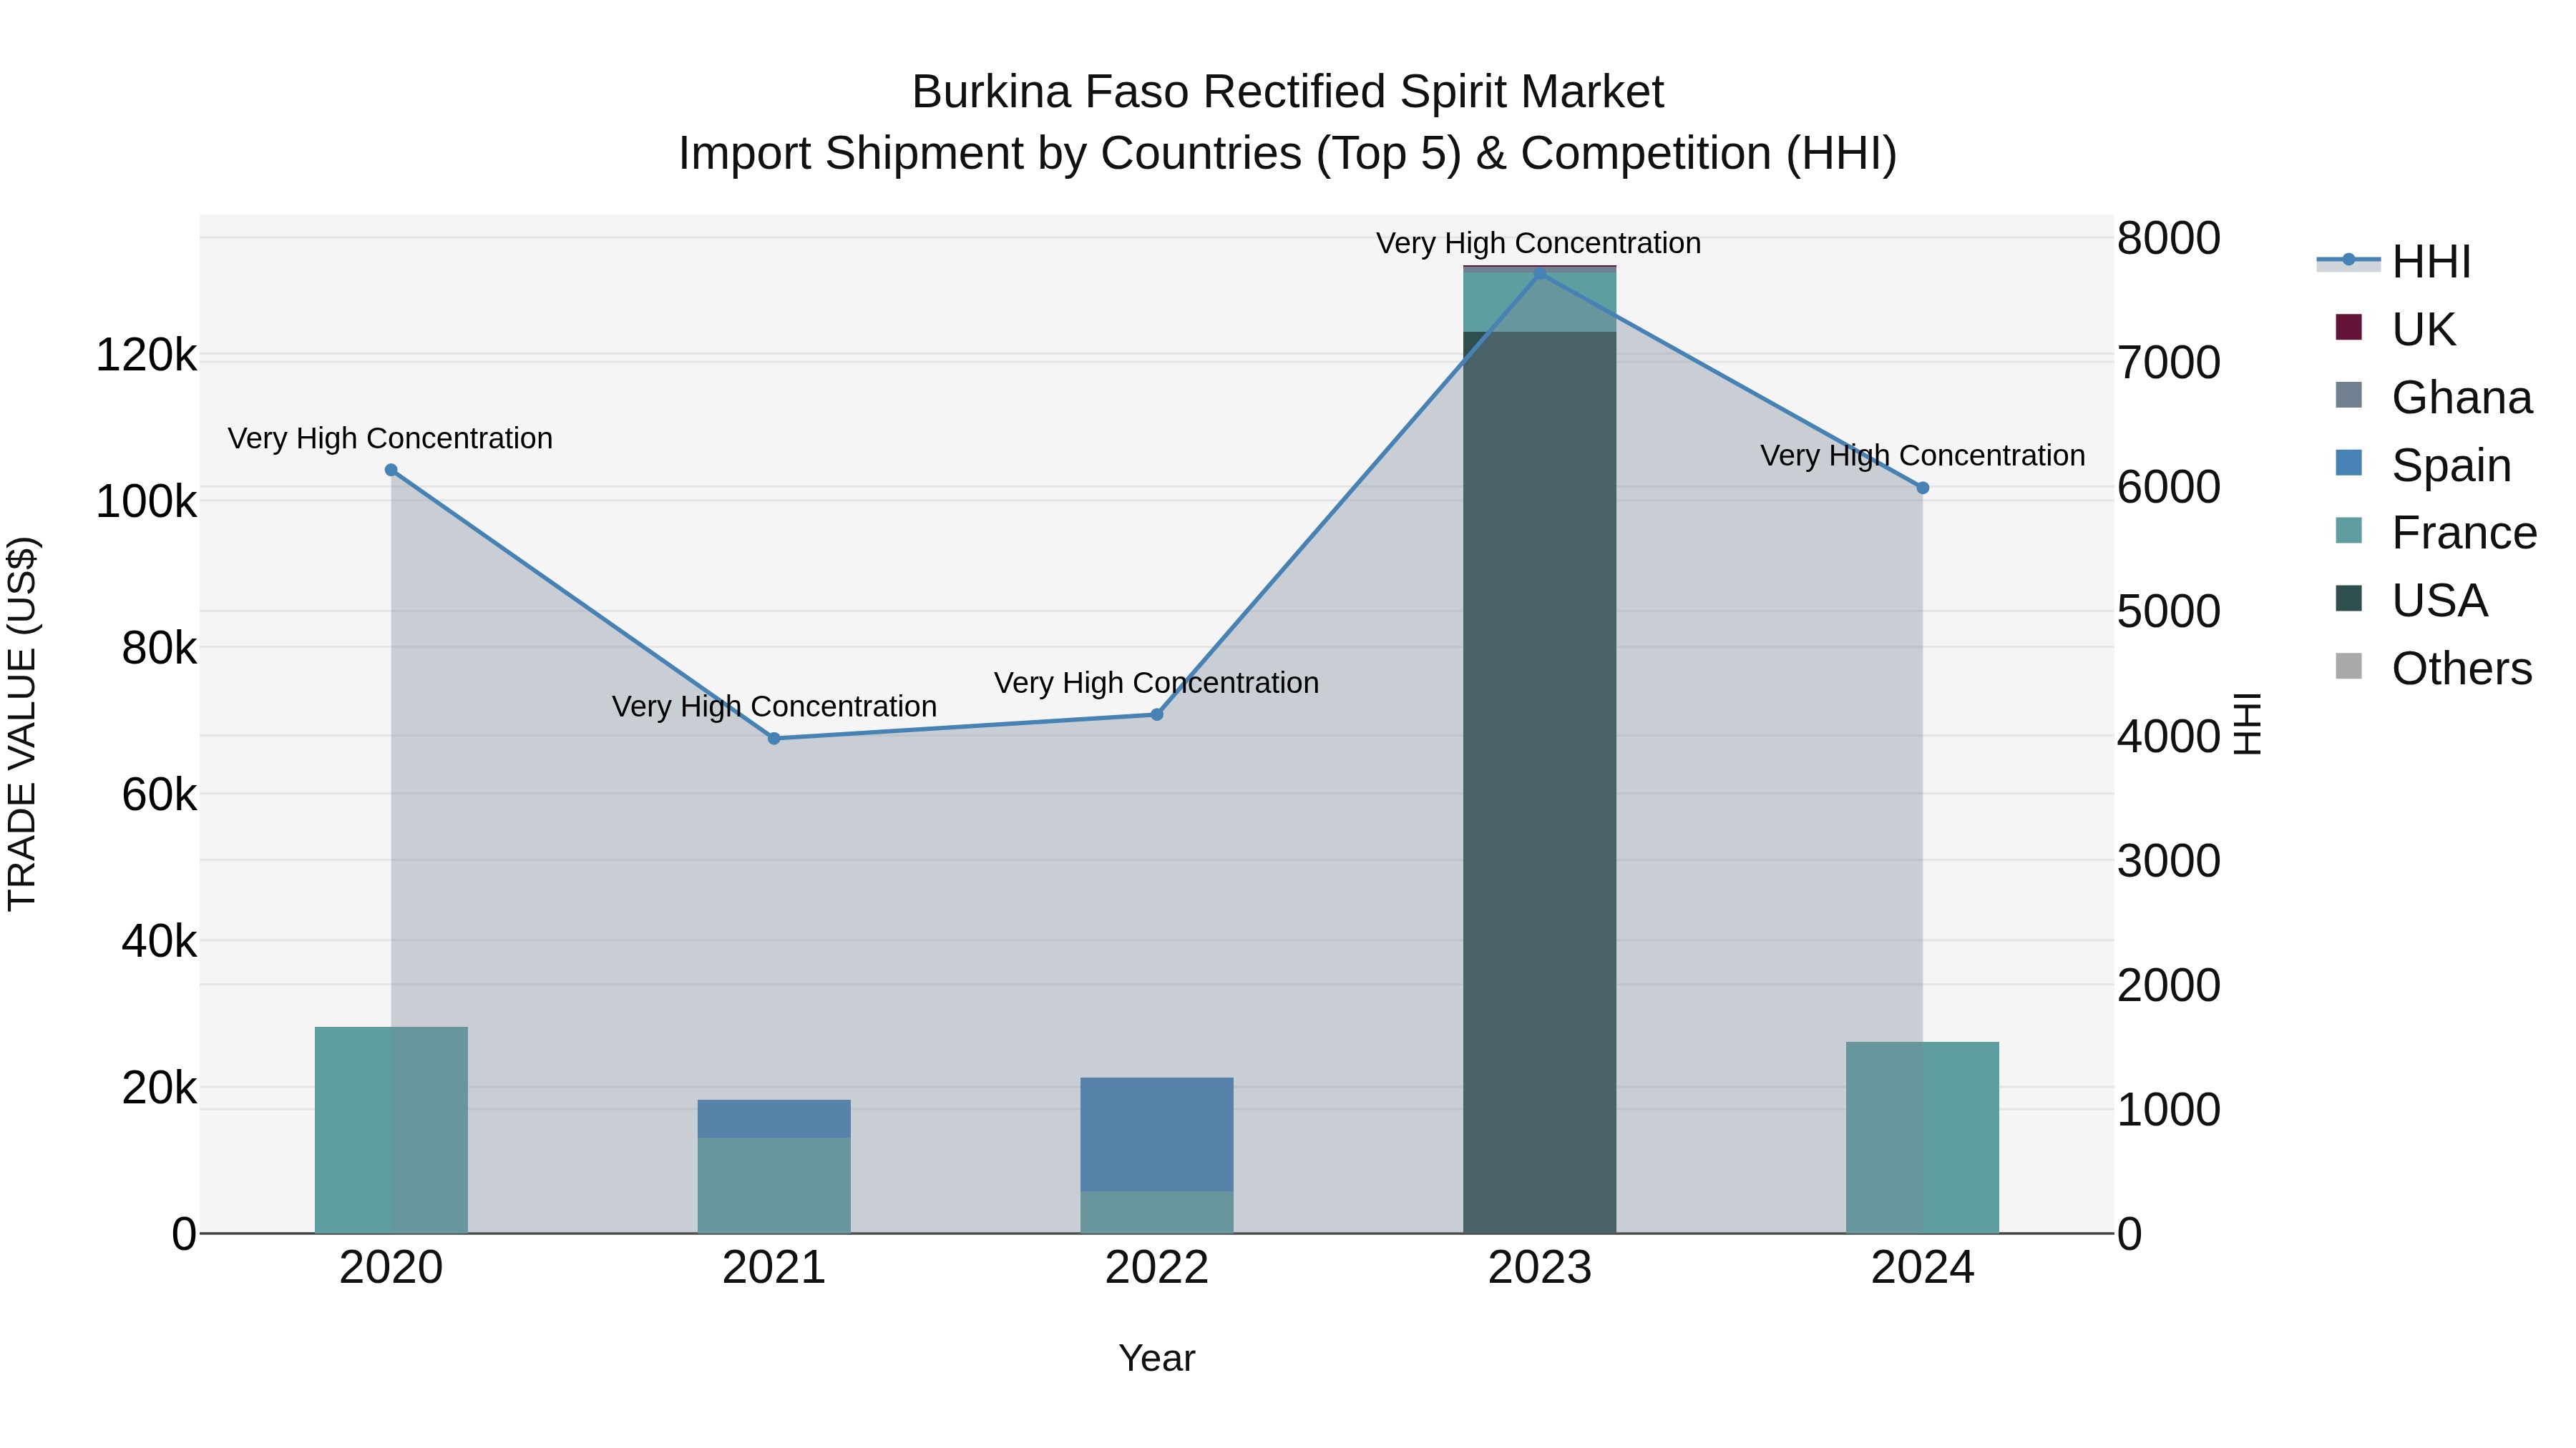Toggle the France legend entry
This screenshot has height=1448, width=2576.
click(2436, 533)
